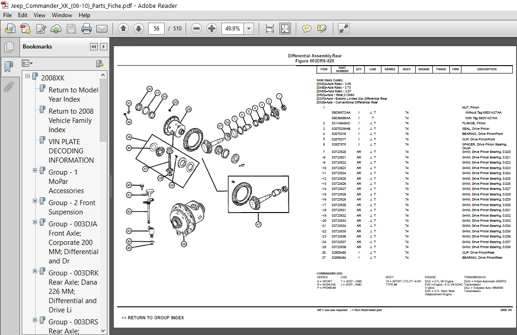
Task: Click part number 52070339AB
Action: (341, 128)
